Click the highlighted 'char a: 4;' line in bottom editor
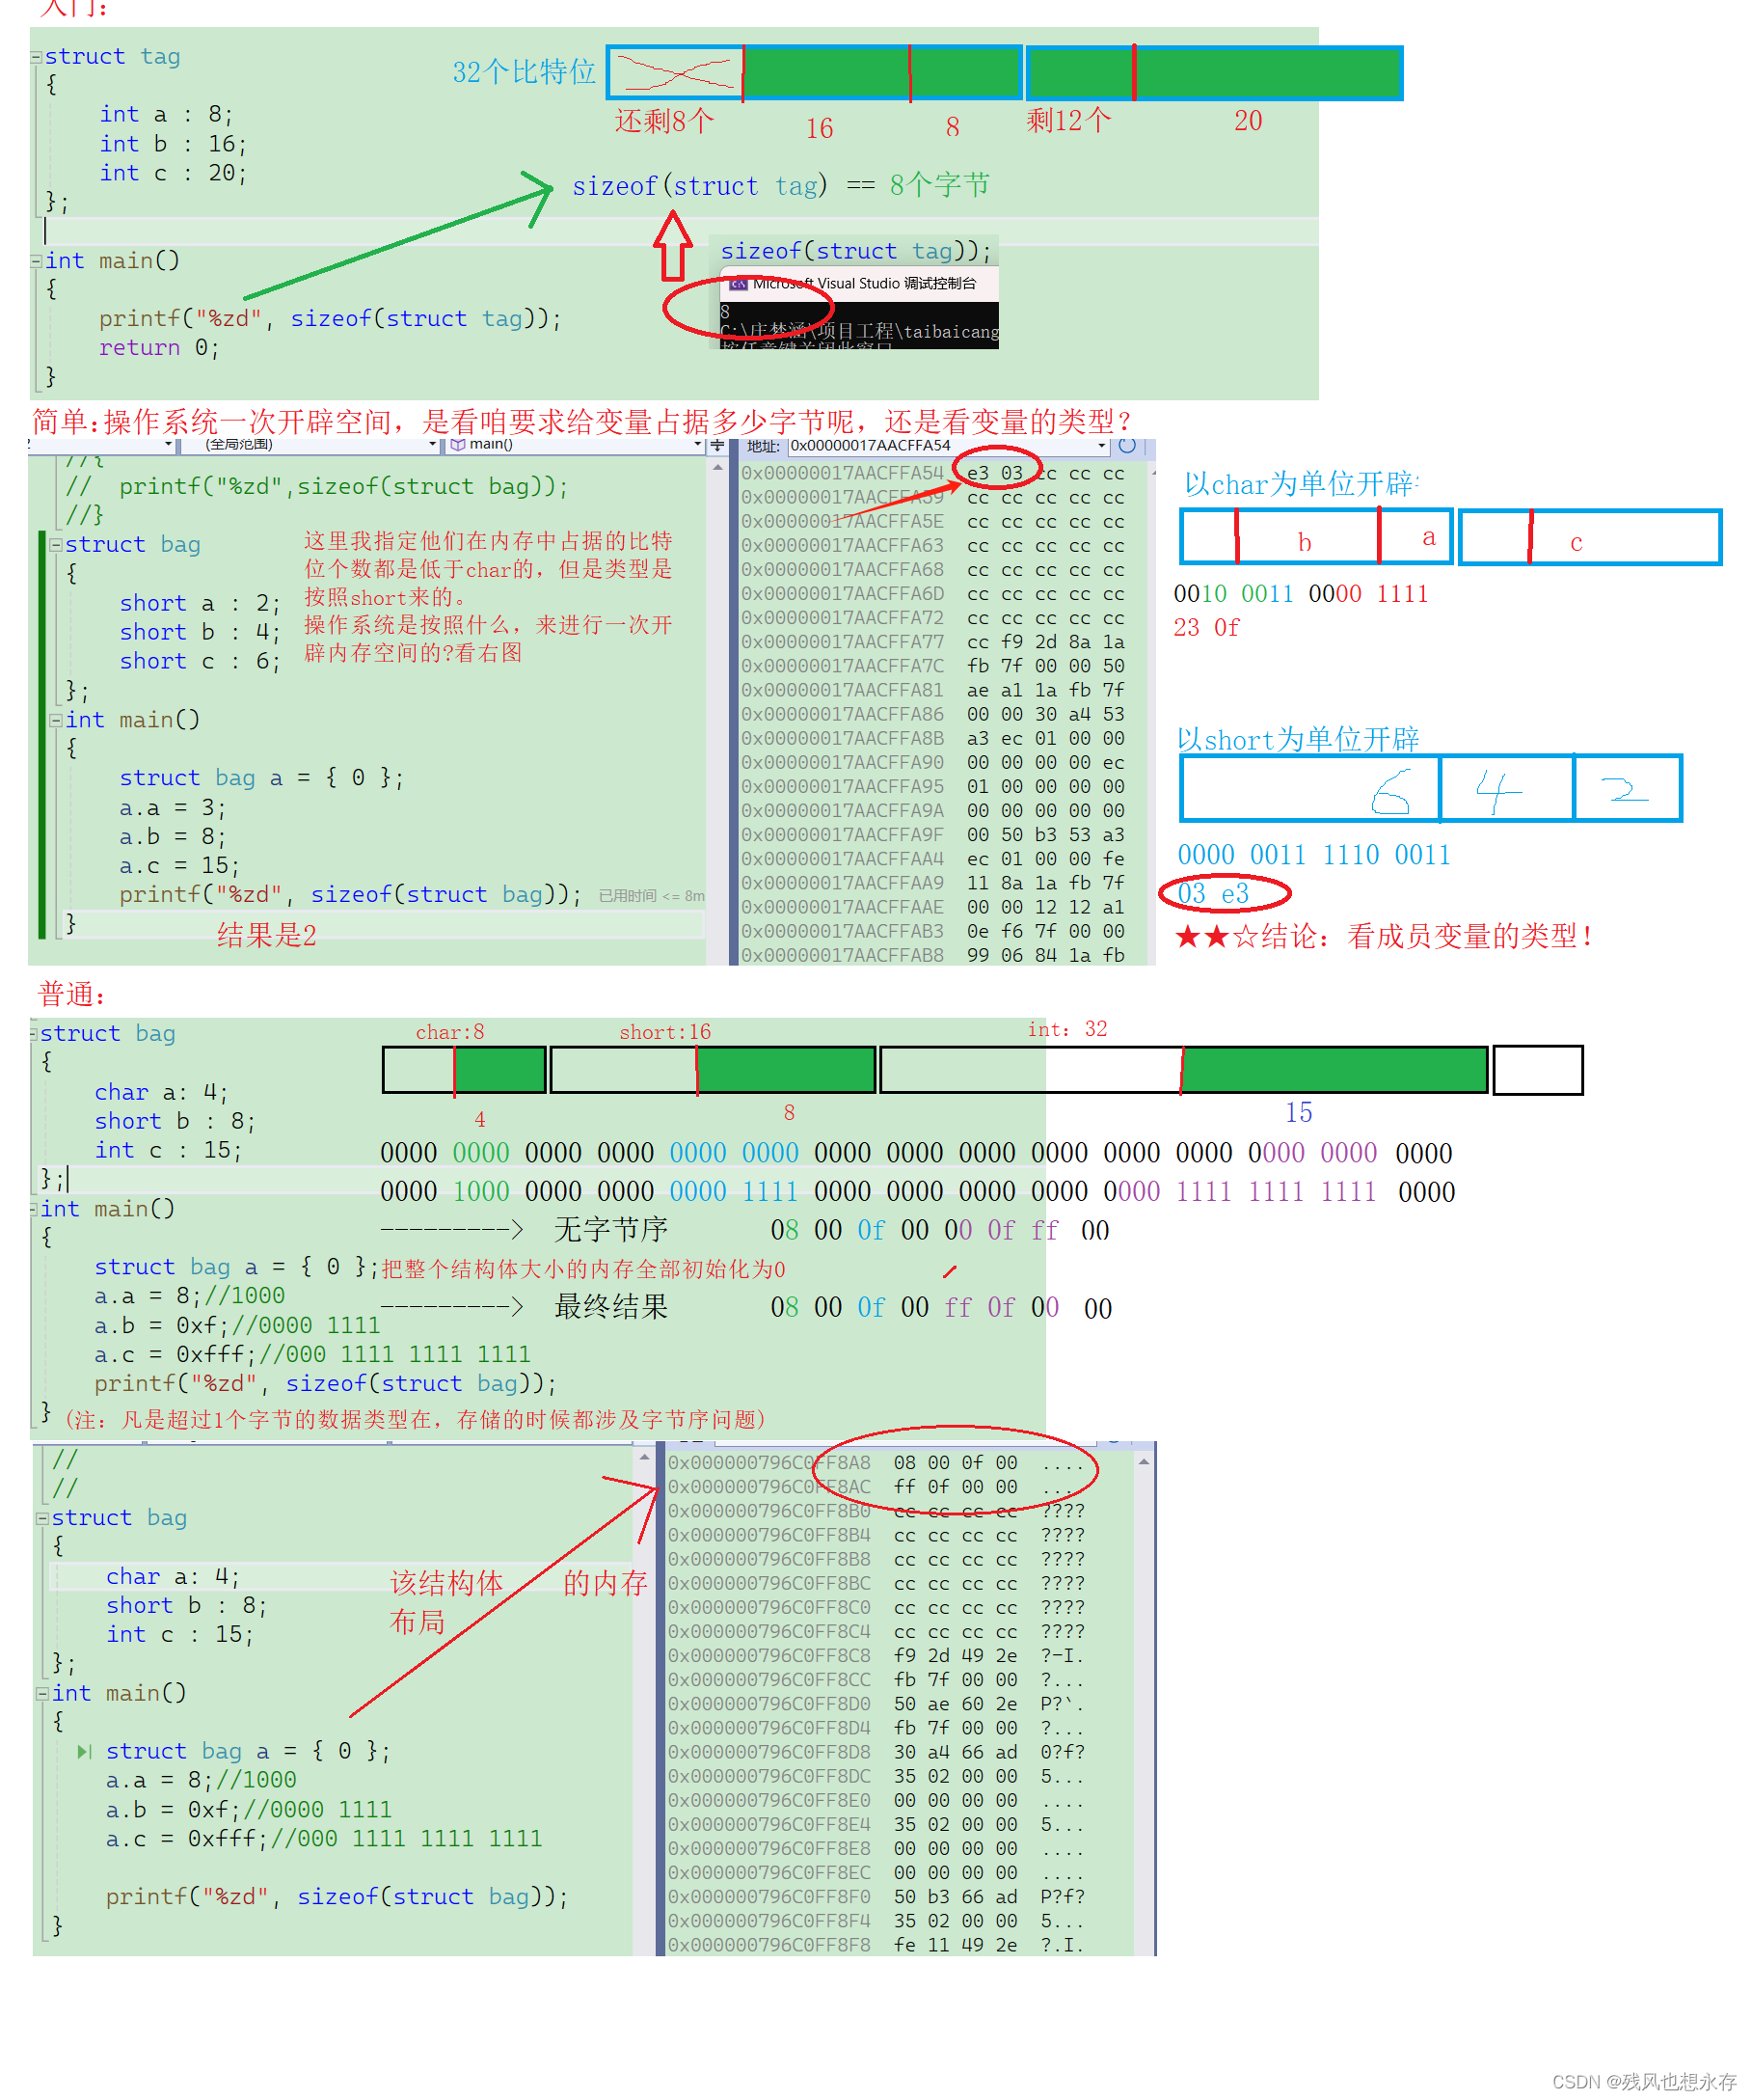 339,1578
